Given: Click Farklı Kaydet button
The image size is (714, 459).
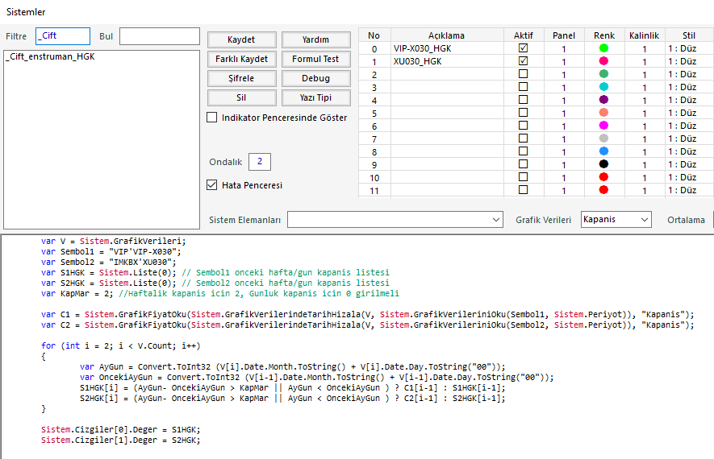Looking at the screenshot, I should 241,59.
